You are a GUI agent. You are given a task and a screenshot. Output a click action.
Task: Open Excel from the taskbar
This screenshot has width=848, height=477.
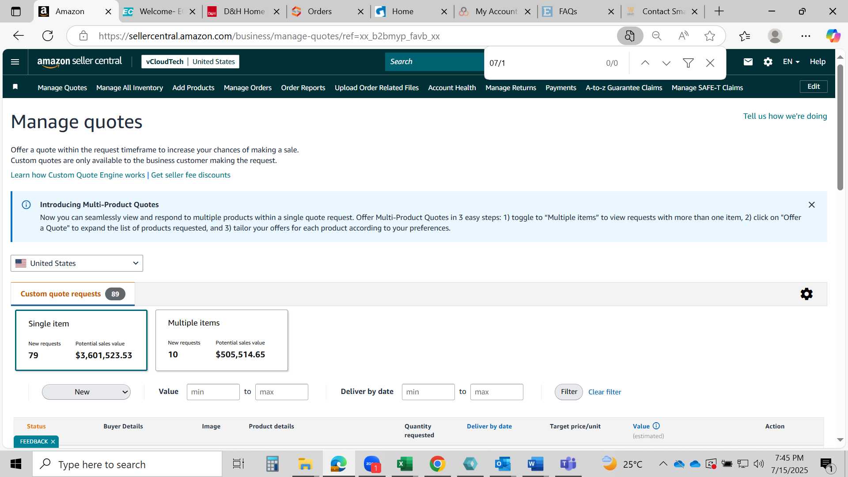tap(404, 464)
